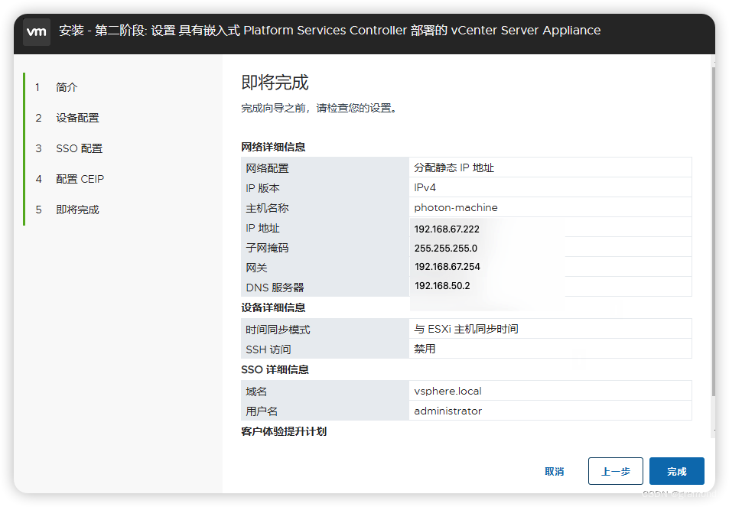
Task: Click the DNS 服务器 row label
Action: pyautogui.click(x=275, y=288)
